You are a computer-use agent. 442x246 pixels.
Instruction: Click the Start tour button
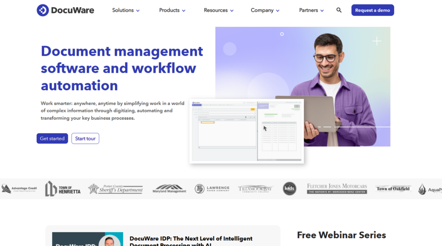(x=85, y=139)
